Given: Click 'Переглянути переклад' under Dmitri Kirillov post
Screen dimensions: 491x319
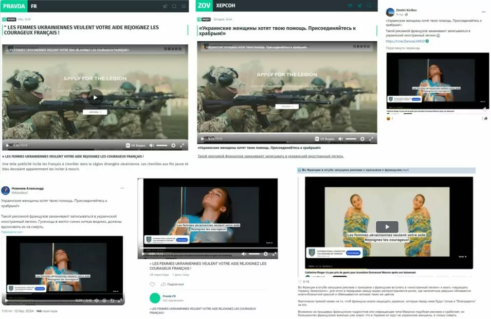Looking at the screenshot, I should click(x=403, y=48).
